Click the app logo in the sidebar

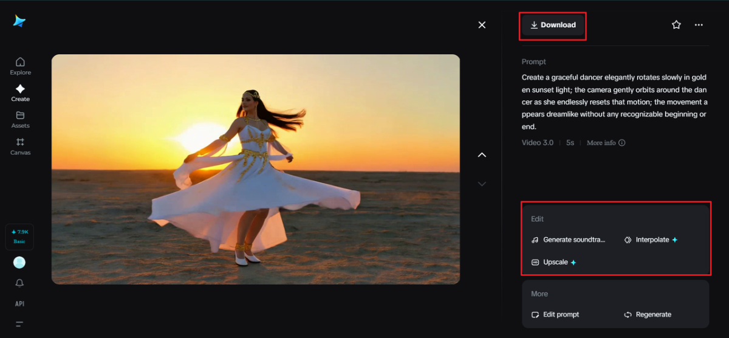(x=19, y=21)
